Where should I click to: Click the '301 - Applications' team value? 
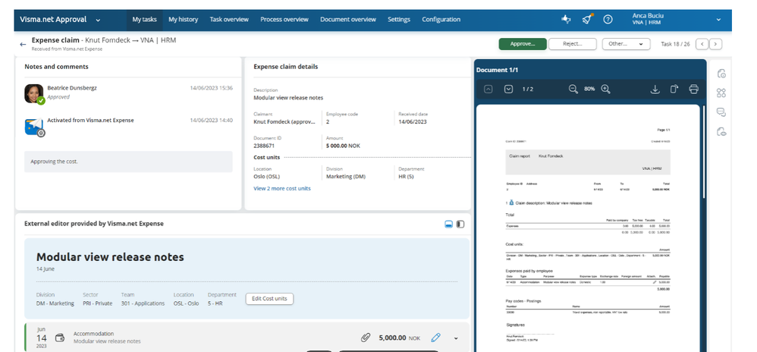pyautogui.click(x=143, y=303)
